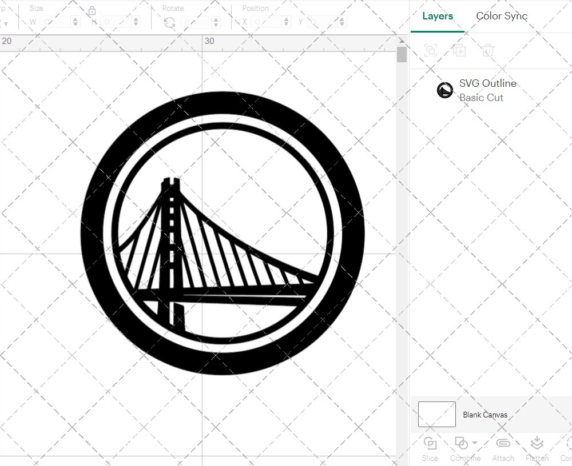
Task: Open the Rotate tool icon
Action: pyautogui.click(x=170, y=21)
